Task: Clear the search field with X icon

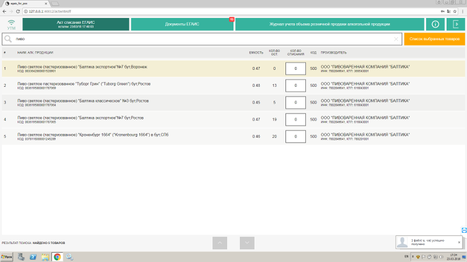Action: point(396,39)
